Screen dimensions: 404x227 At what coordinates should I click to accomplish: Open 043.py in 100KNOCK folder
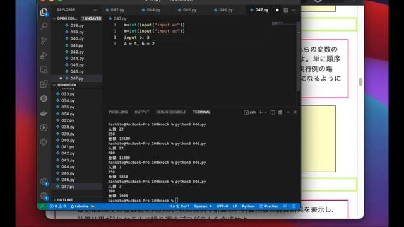pos(77,160)
